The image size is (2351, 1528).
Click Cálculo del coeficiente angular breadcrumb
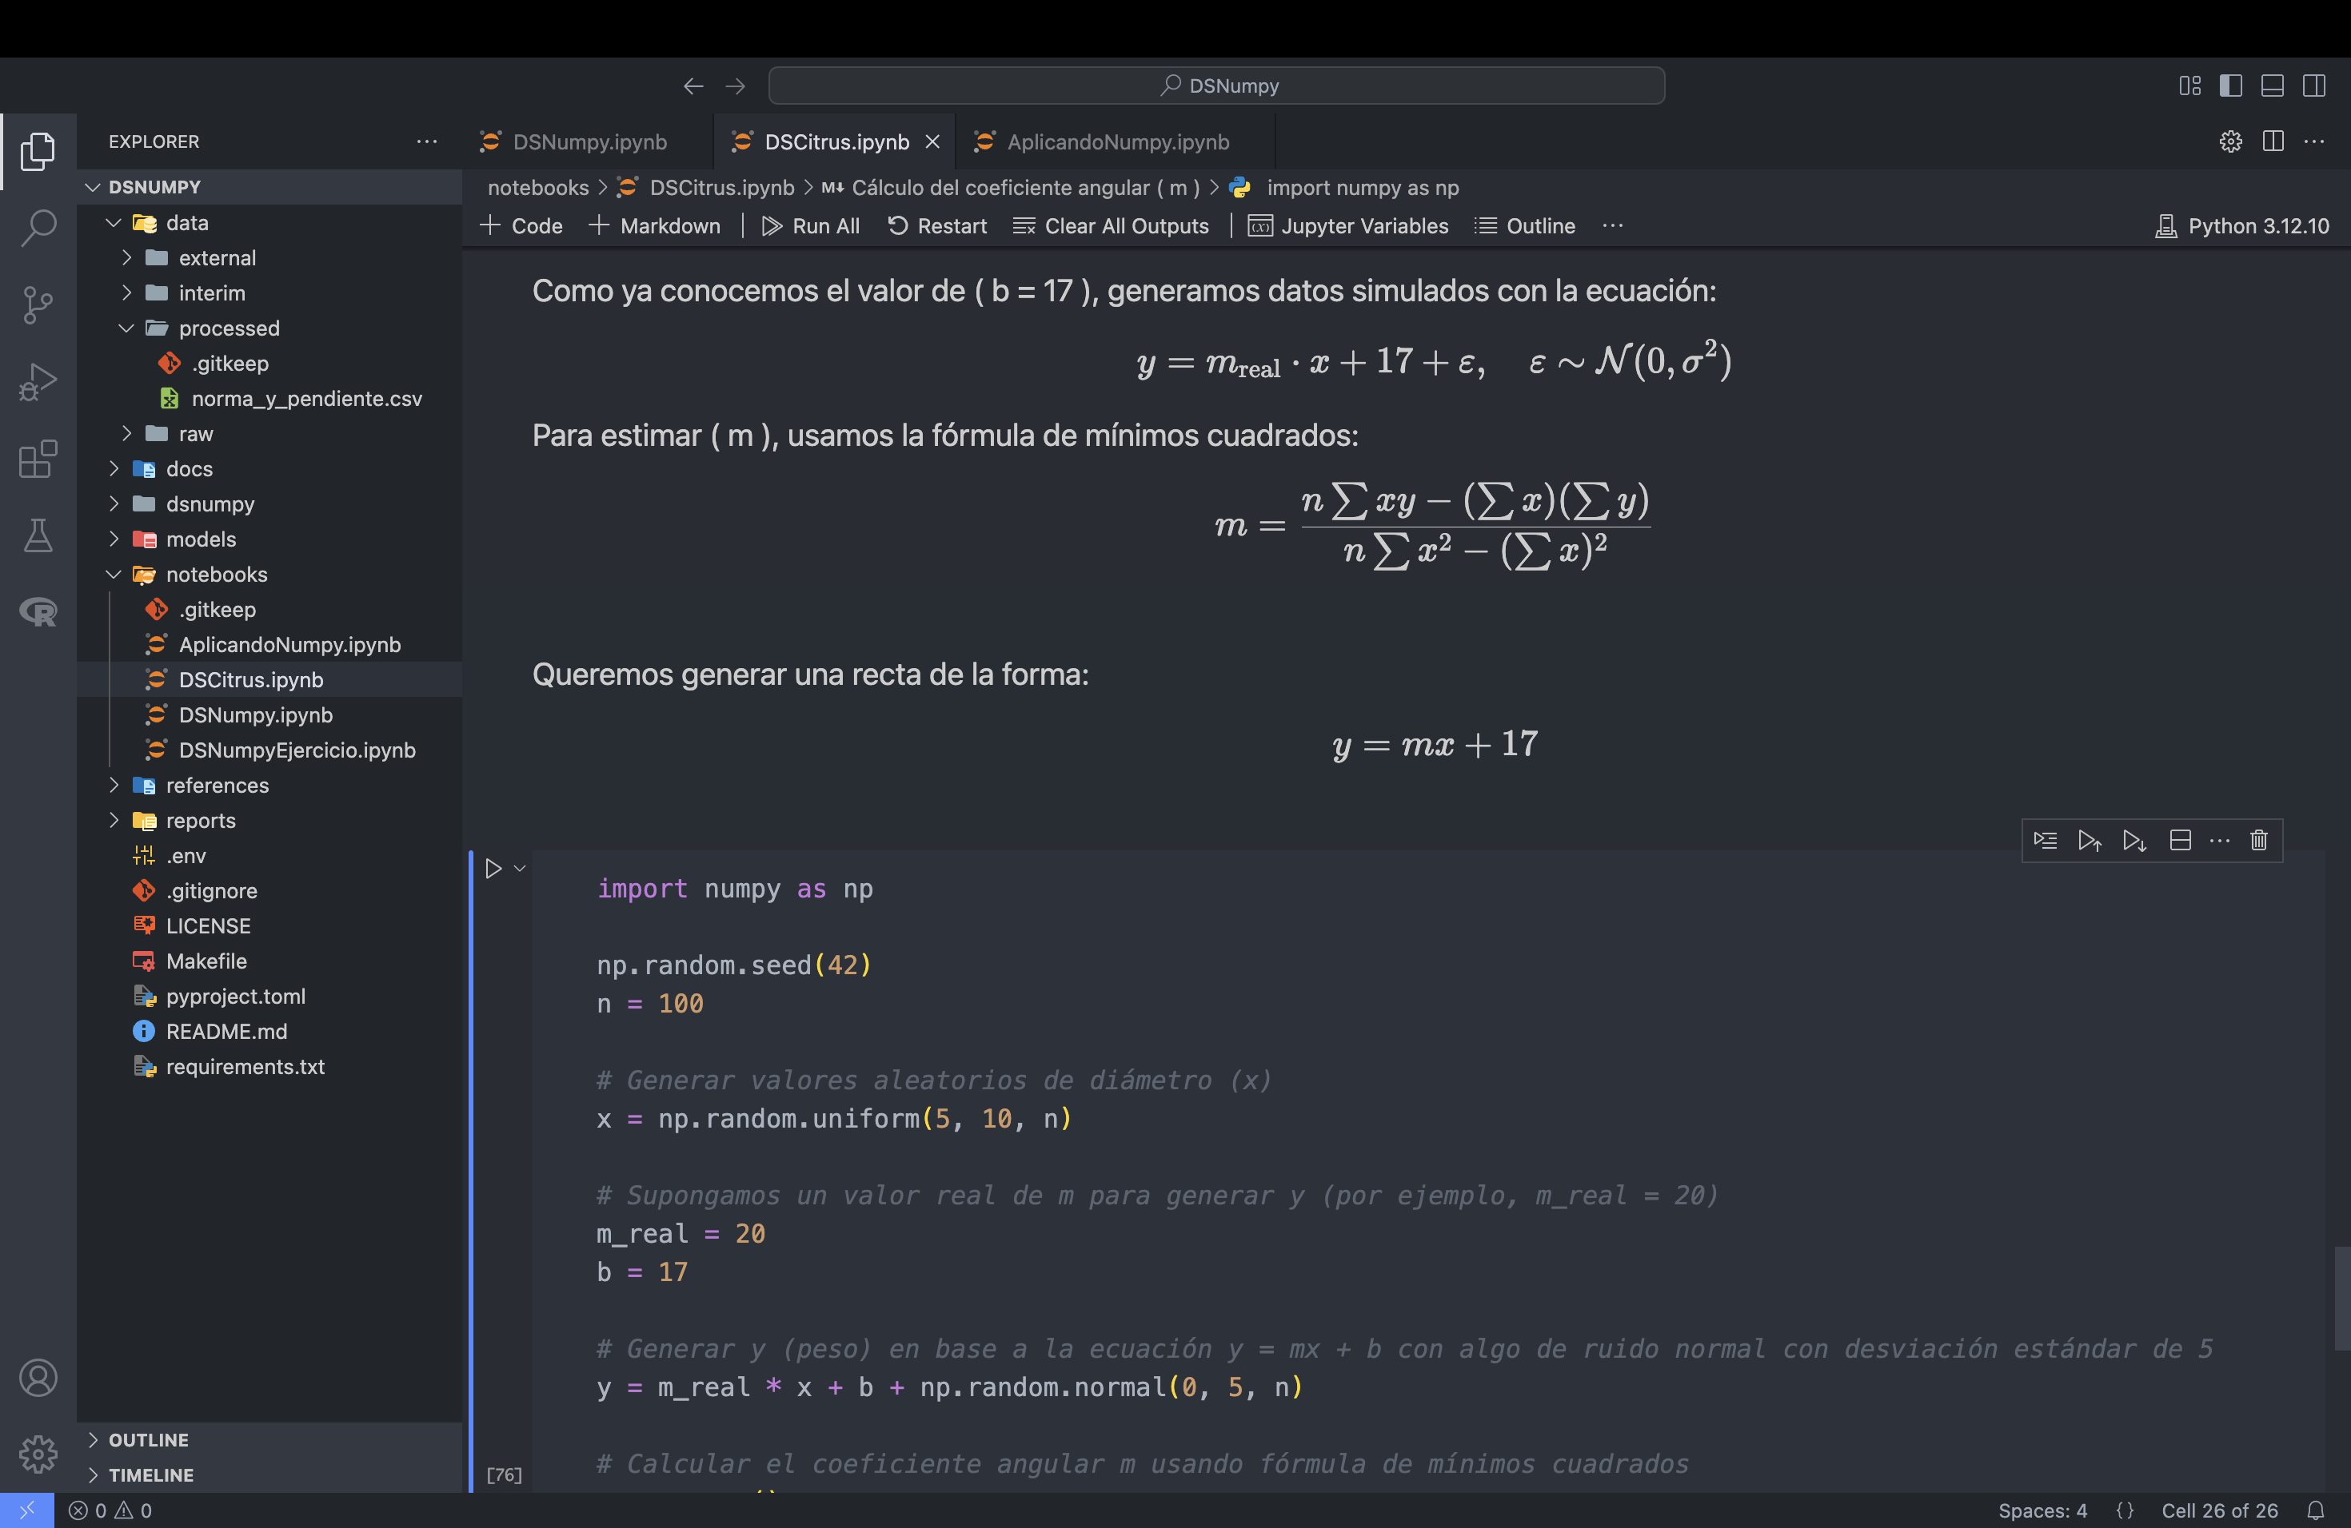[x=1024, y=188]
